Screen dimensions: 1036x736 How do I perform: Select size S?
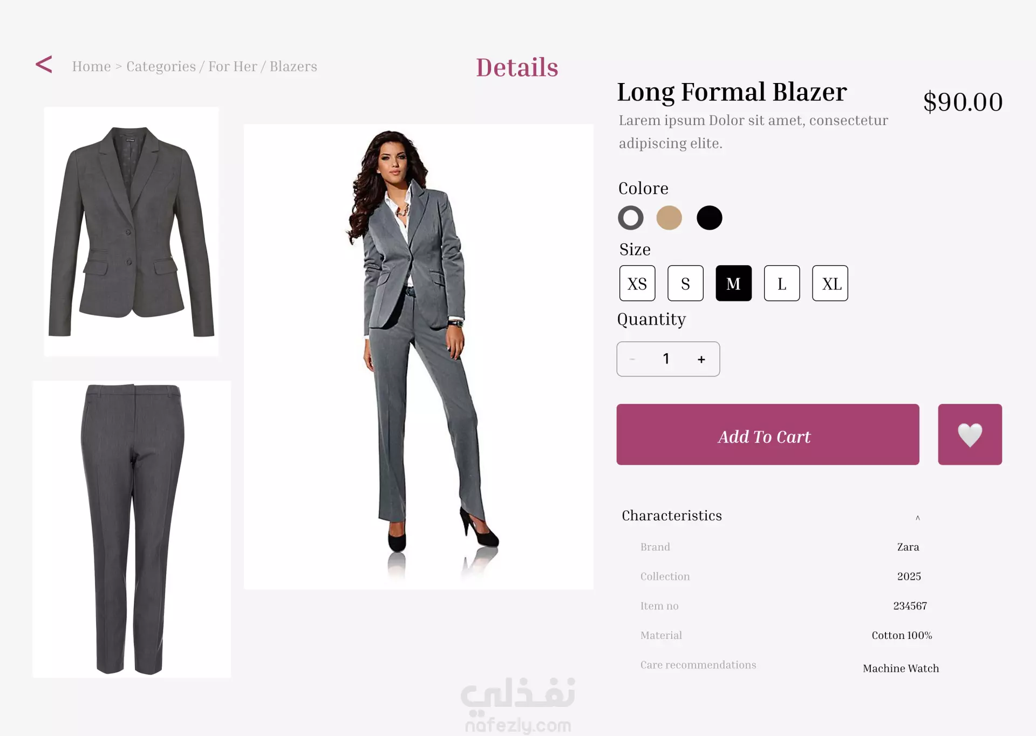685,283
